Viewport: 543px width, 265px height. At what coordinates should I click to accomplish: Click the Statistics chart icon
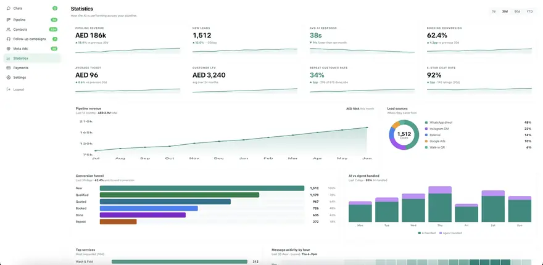point(9,59)
